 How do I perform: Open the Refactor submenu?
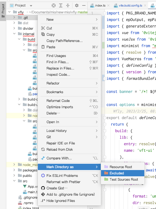(69, 83)
